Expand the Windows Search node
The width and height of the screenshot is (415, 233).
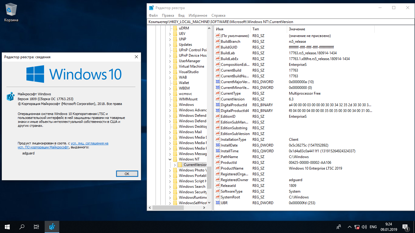(x=170, y=187)
